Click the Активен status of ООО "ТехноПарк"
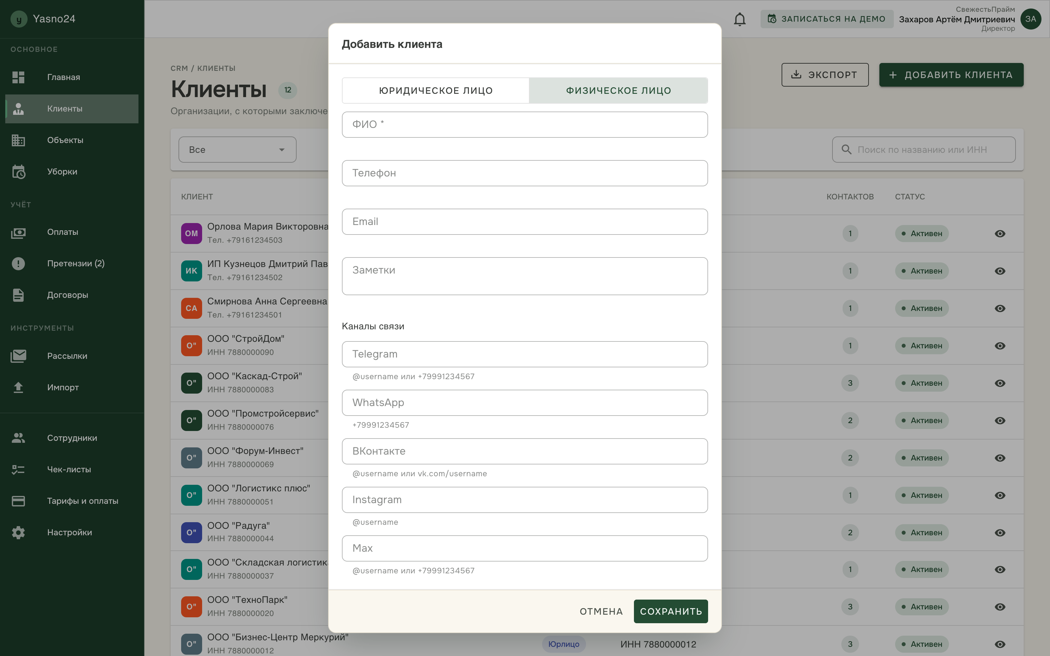The height and width of the screenshot is (656, 1050). tap(922, 606)
